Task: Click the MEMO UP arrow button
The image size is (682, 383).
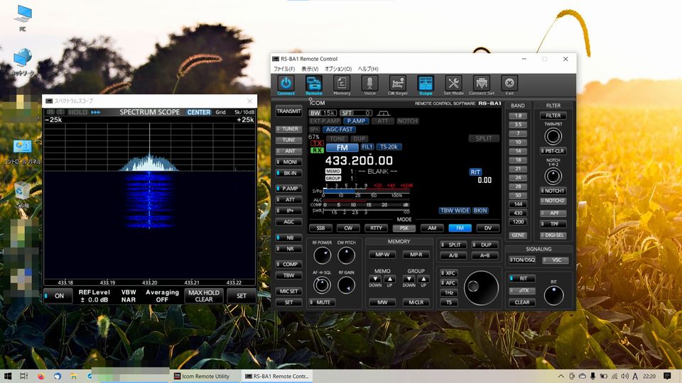Action: click(x=390, y=279)
